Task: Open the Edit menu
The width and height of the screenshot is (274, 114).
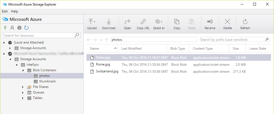Action: (5, 11)
